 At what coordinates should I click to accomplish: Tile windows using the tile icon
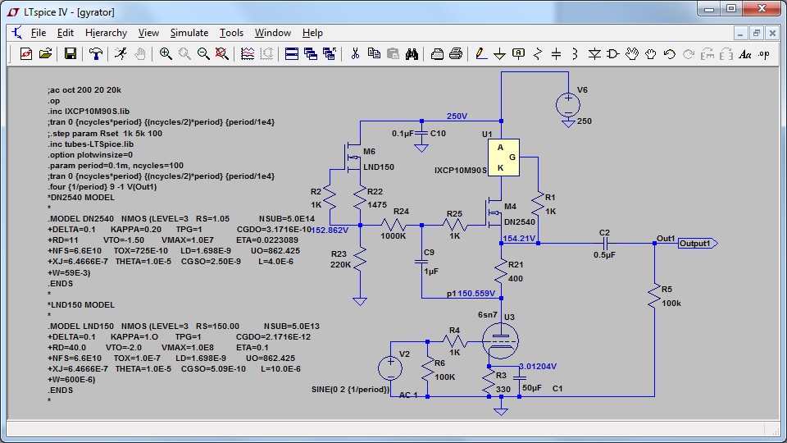point(292,54)
